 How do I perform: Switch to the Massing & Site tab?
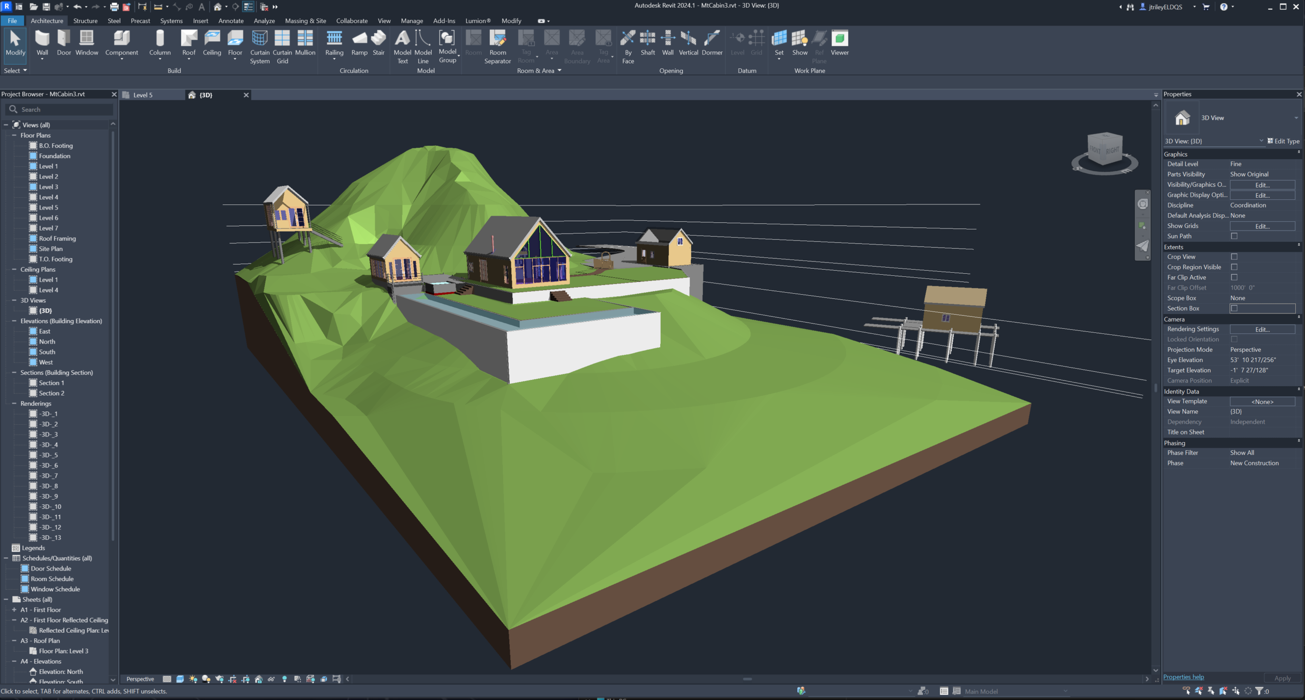coord(305,21)
